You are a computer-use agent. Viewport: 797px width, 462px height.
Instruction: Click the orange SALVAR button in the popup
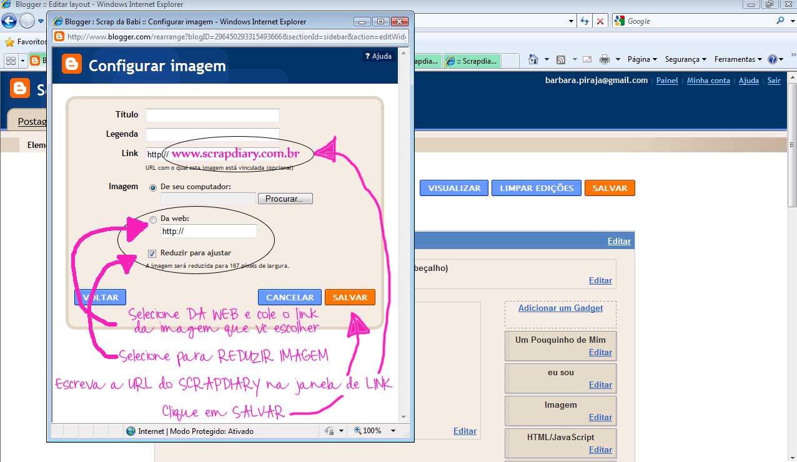(350, 297)
